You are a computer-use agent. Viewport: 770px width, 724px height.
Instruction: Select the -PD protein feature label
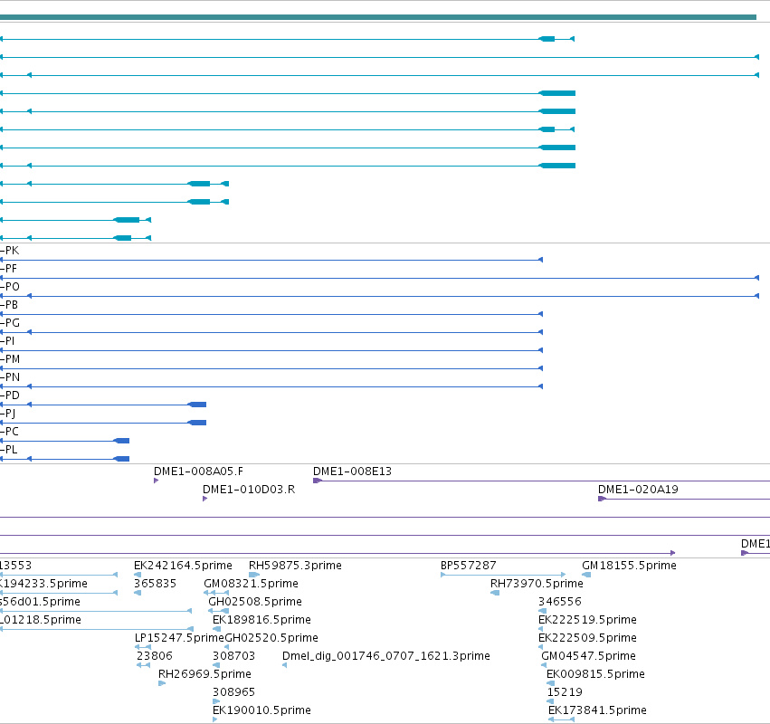coord(10,395)
